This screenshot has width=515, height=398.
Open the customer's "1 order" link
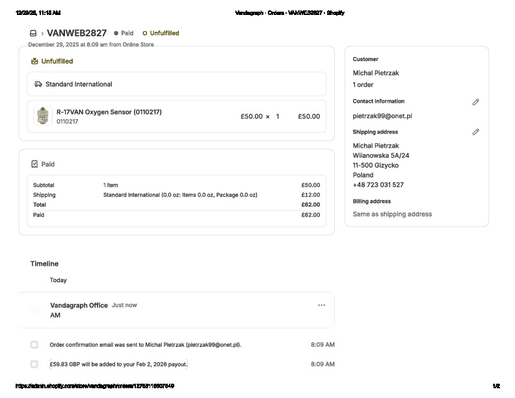pyautogui.click(x=363, y=85)
